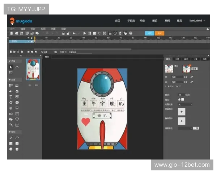
Task: Toggle the height aspect-ratio link icon
Action: tap(192, 82)
